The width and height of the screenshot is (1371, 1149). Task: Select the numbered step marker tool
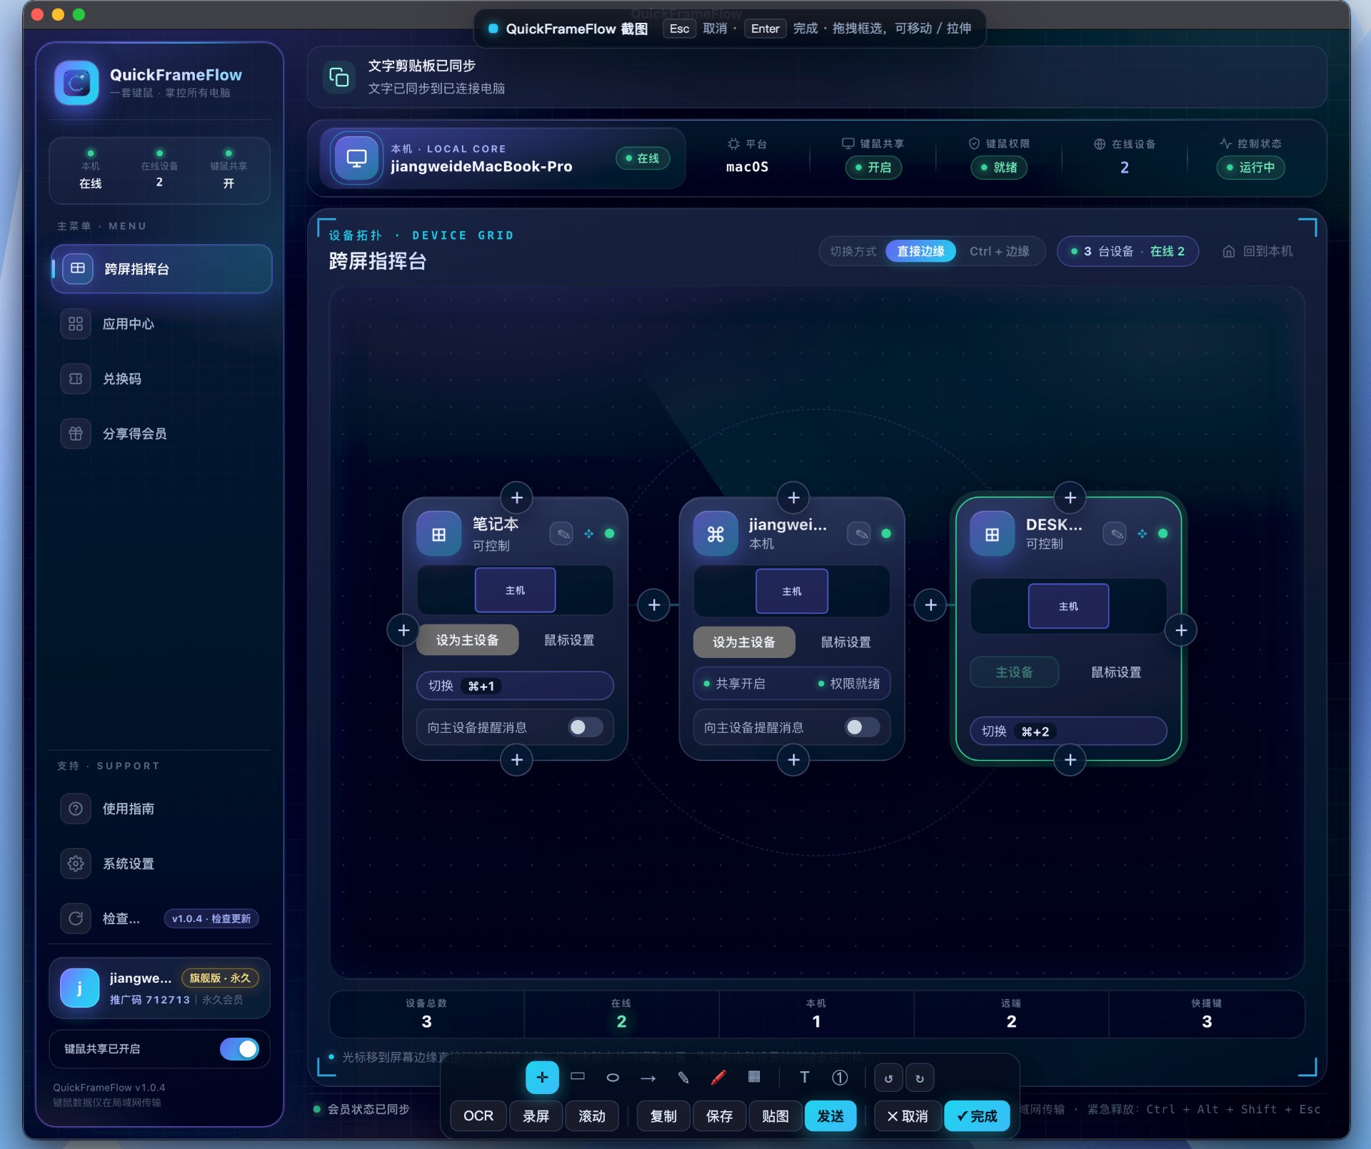840,1078
